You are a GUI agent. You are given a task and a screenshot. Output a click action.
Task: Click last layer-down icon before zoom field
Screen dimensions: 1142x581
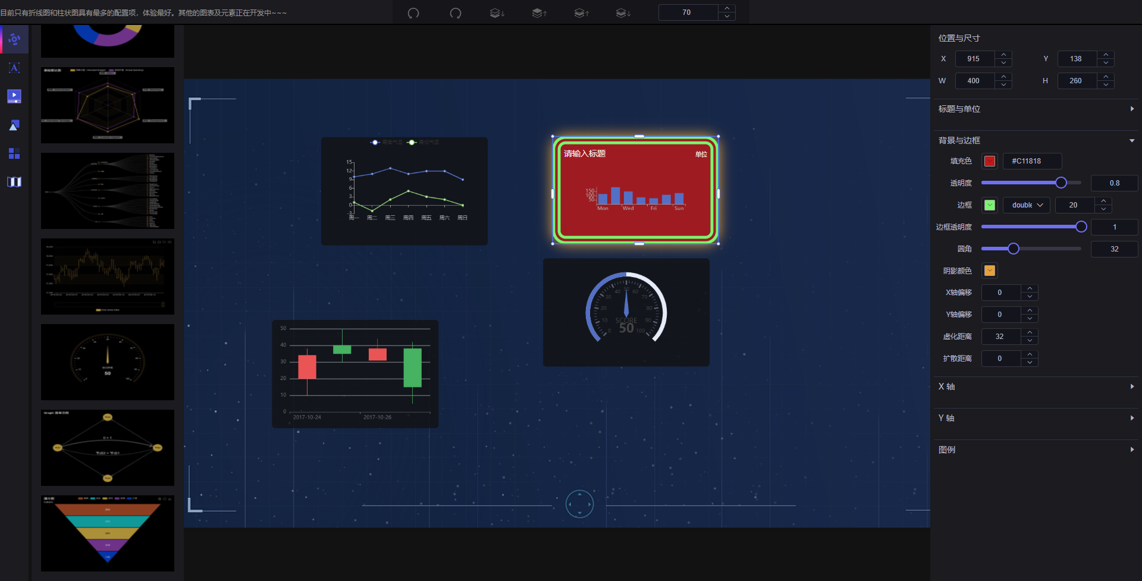tap(623, 13)
